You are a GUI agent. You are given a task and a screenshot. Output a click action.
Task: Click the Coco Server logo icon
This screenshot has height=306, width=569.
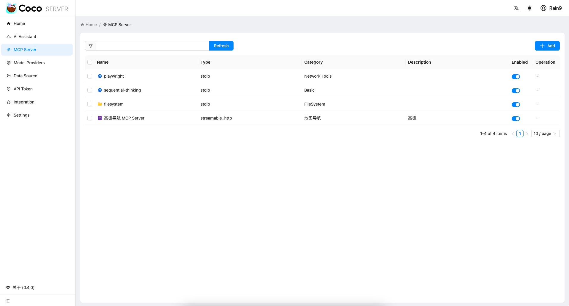11,8
